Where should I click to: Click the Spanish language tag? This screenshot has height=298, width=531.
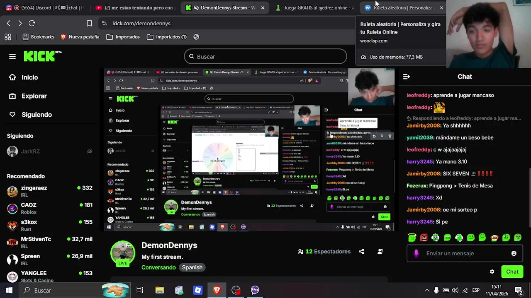tap(192, 267)
